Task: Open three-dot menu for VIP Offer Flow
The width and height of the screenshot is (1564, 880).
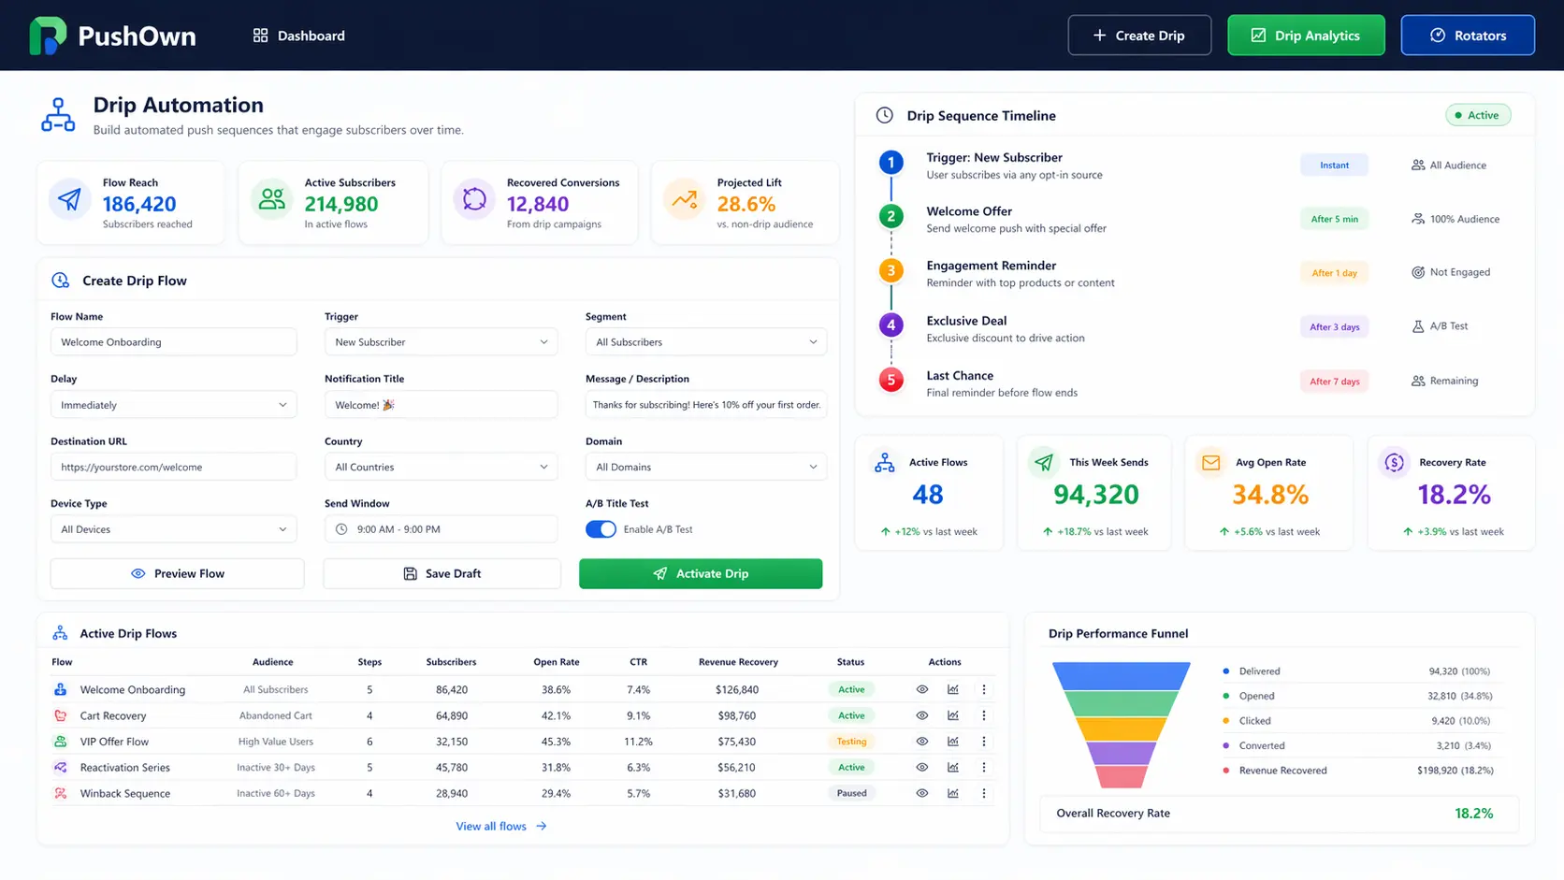Action: pyautogui.click(x=984, y=742)
